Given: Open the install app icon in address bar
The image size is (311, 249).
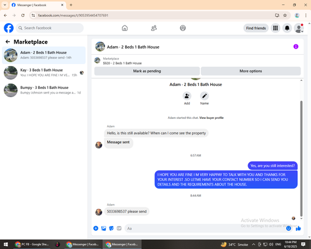Looking at the screenshot, I should 277,16.
